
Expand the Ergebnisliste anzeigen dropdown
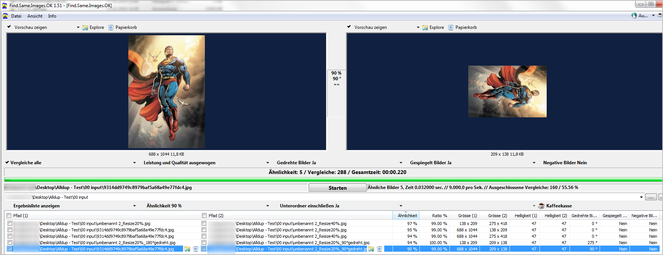(134, 206)
